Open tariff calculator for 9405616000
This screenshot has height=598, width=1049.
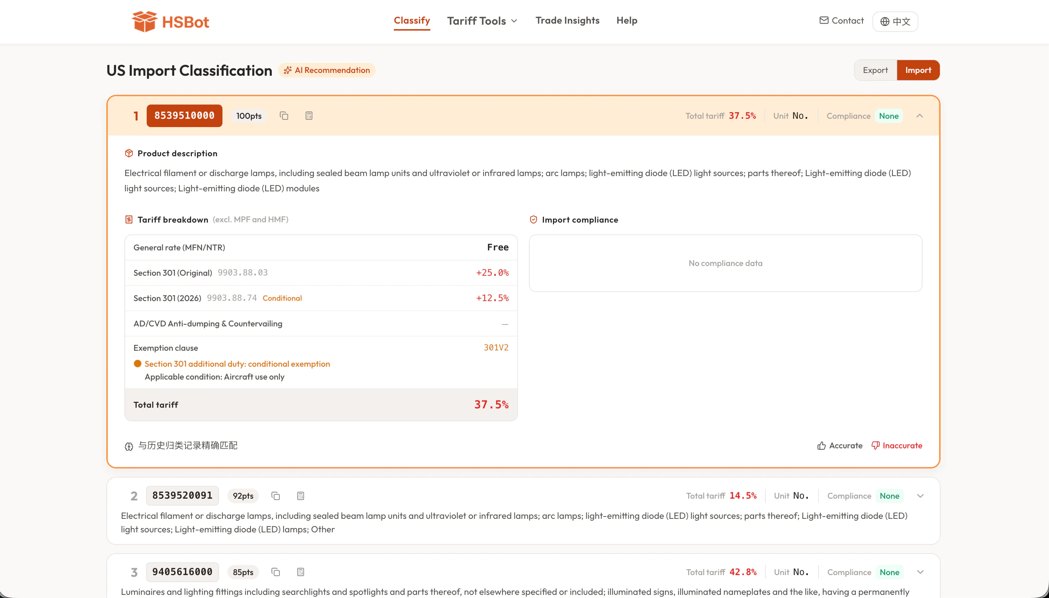pos(301,572)
